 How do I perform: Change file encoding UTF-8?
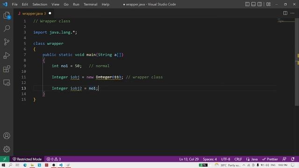coord(226,159)
